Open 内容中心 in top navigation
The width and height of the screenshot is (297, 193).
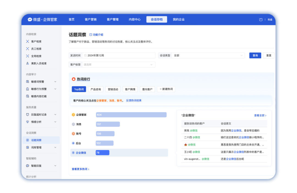[x=135, y=19]
